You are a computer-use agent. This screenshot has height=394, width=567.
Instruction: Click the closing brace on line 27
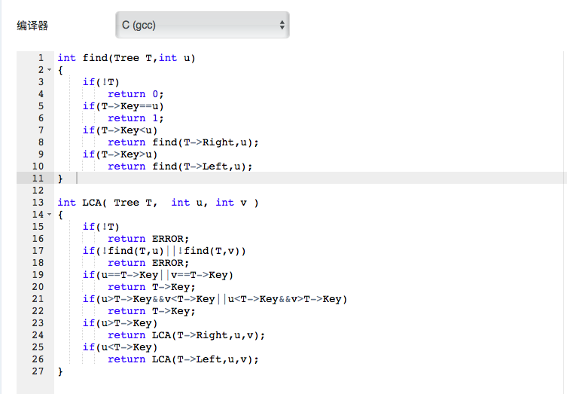click(x=60, y=371)
